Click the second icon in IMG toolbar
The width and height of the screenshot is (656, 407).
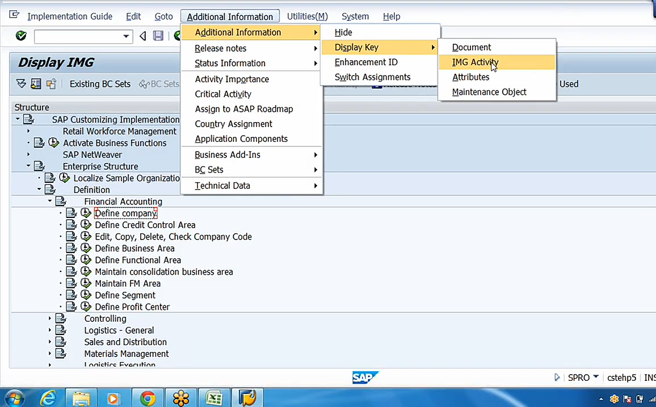click(36, 83)
